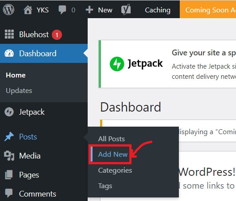Click the plus icon beside New
This screenshot has height=201, width=236.
89,10
